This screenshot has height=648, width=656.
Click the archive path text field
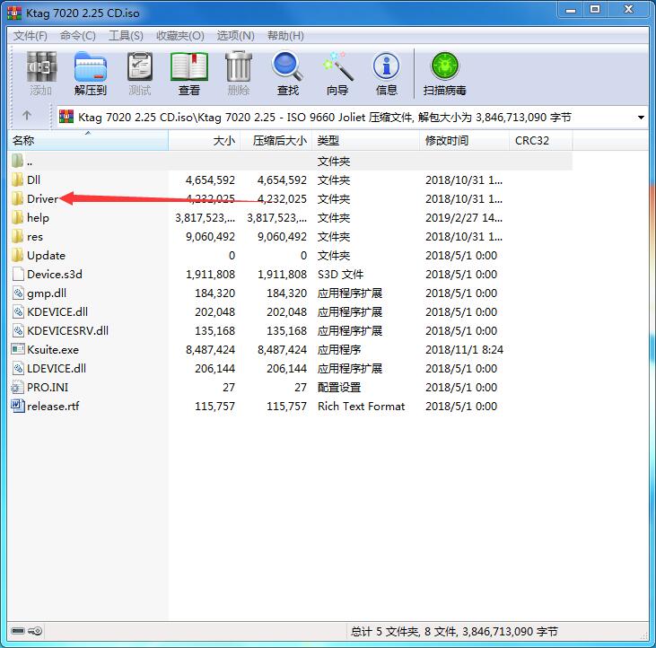click(x=353, y=118)
